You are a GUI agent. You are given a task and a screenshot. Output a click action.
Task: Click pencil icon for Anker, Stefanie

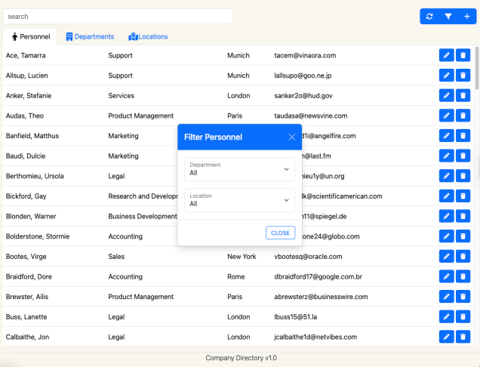click(446, 96)
